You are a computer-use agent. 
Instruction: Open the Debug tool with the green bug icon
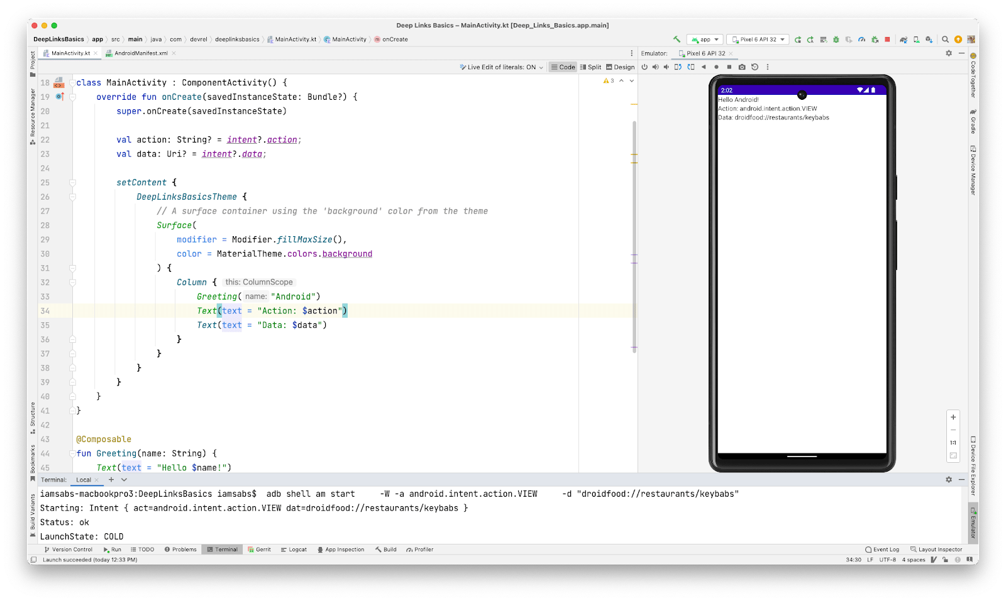click(836, 39)
